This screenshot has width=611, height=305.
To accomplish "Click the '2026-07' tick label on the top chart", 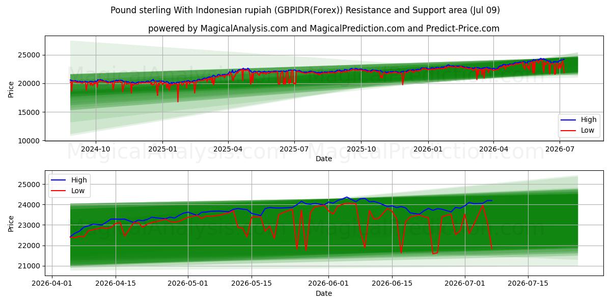I will click(x=560, y=149).
